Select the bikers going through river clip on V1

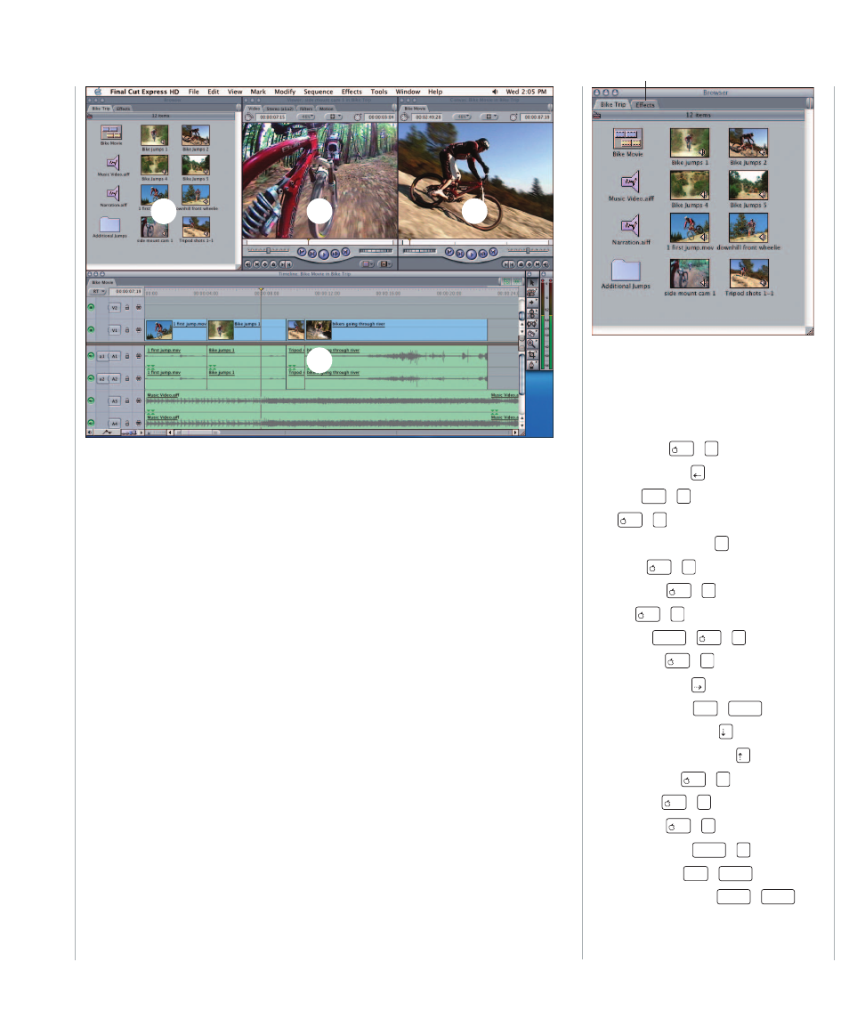point(397,329)
